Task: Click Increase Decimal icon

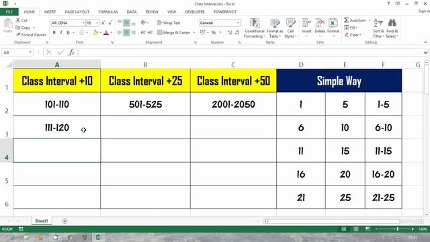Action: pos(230,33)
